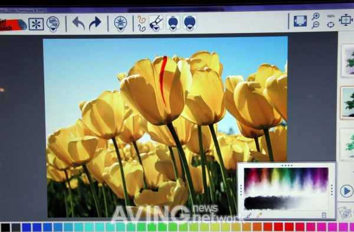Open the overlapping windows dropdown icon
354x232 pixels.
(x=53, y=24)
